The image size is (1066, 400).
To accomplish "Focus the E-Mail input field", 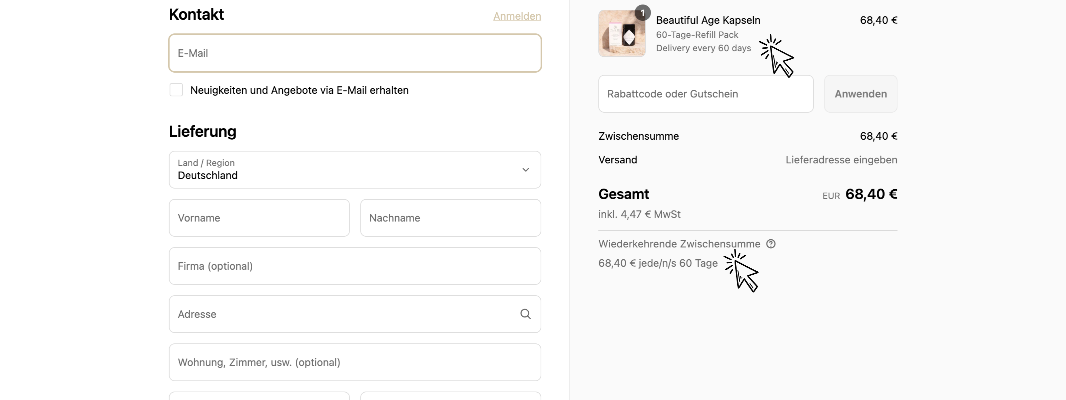I will click(355, 53).
